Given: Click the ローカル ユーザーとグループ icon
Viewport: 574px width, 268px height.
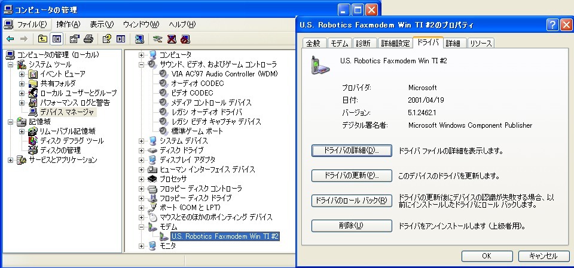Looking at the screenshot, I should [x=33, y=93].
